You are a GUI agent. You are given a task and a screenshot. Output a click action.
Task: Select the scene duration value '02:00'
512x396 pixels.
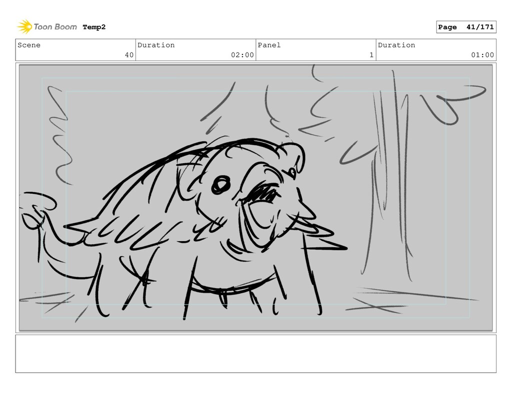click(x=242, y=55)
